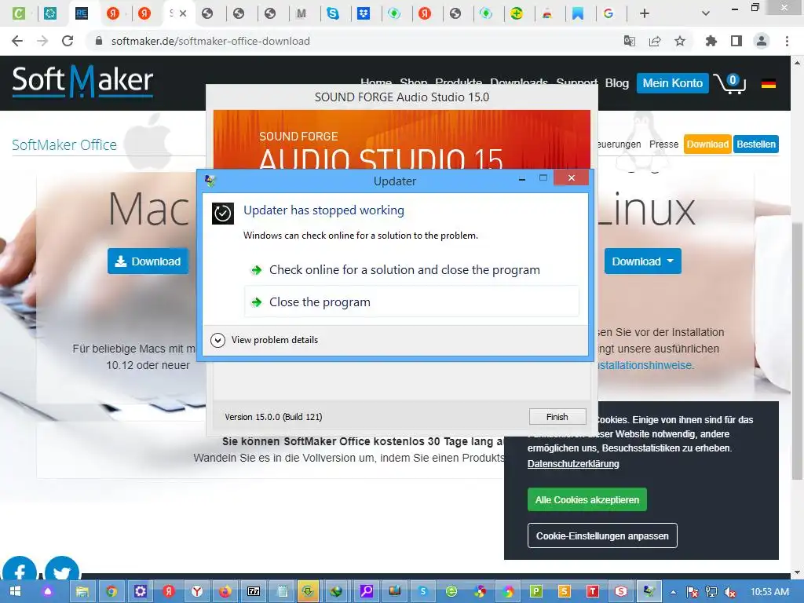Click the Bestellen button
804x603 pixels.
click(x=756, y=144)
